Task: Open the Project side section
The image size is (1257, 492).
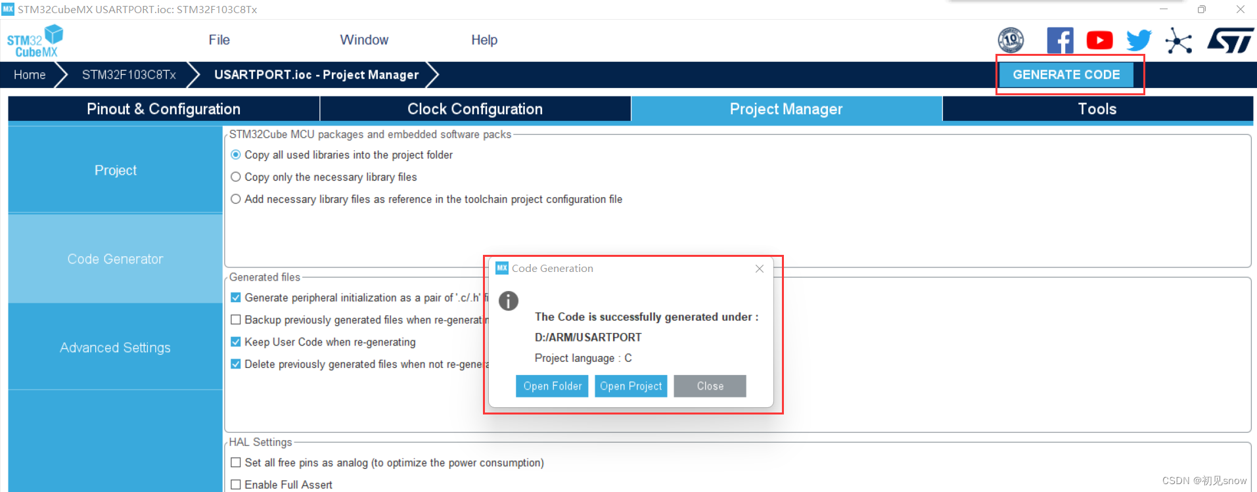Action: pos(116,170)
